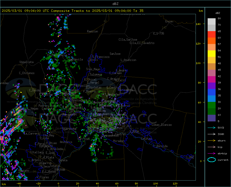Click the 'TUPUNGATO' map label

46,146
